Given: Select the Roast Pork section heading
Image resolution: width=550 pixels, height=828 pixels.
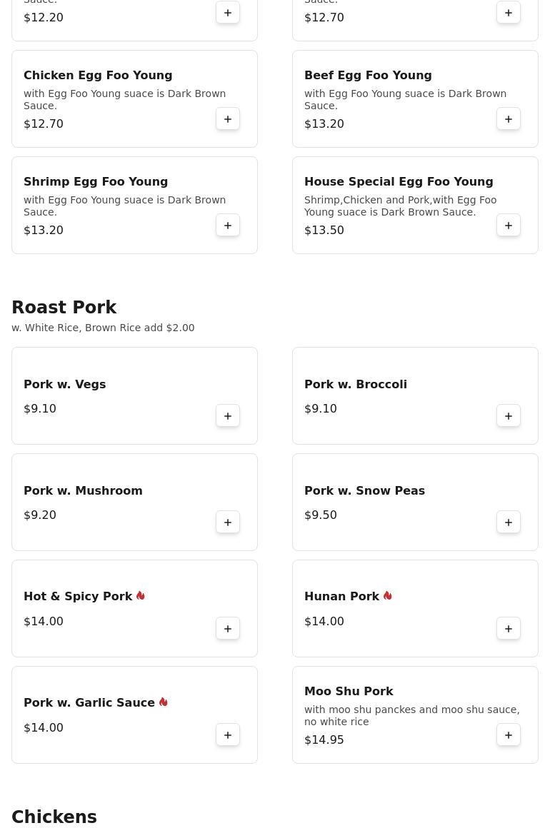Looking at the screenshot, I should coord(64,308).
